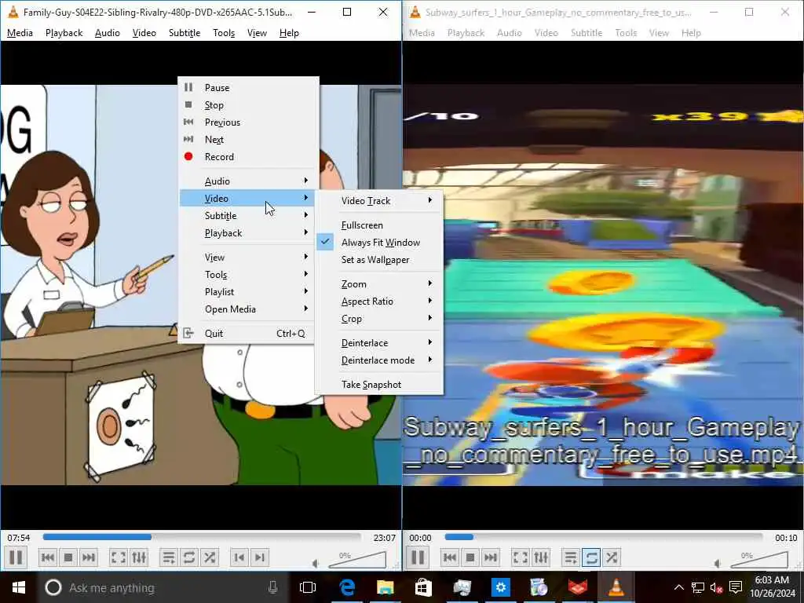Expand the Zoom submenu
Viewport: 804px width, 603px height.
coord(379,284)
